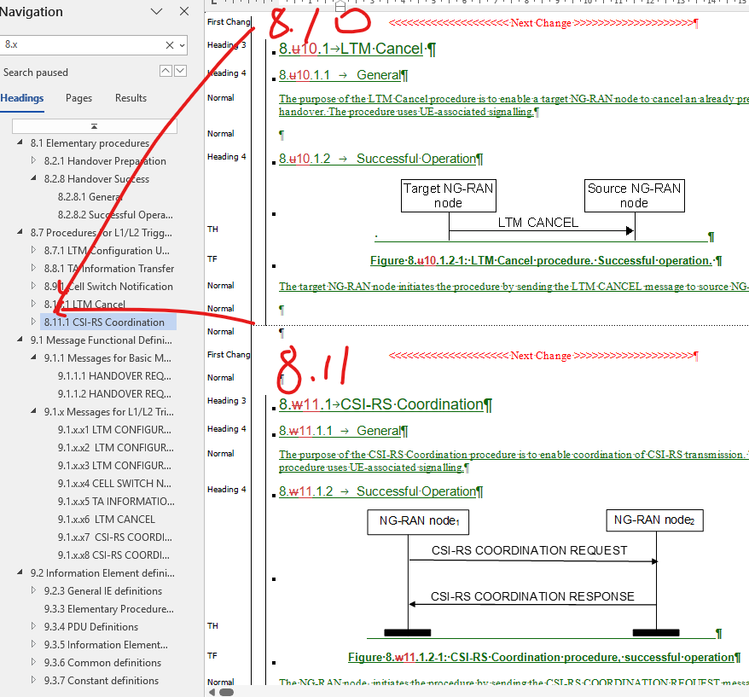Close the Navigation pane
Image resolution: width=749 pixels, height=697 pixels.
184,12
